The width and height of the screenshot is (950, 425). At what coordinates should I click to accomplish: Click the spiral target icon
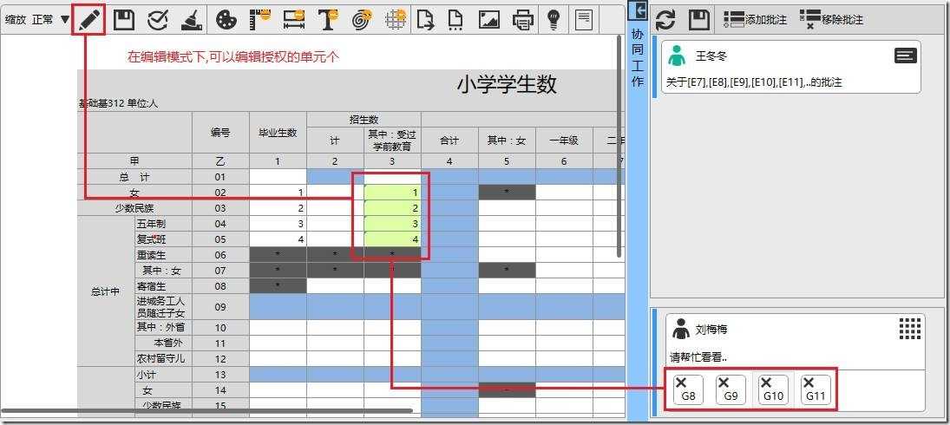(x=362, y=19)
